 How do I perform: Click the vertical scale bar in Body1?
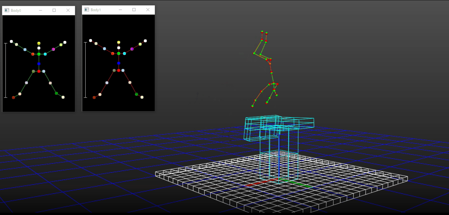click(86, 70)
